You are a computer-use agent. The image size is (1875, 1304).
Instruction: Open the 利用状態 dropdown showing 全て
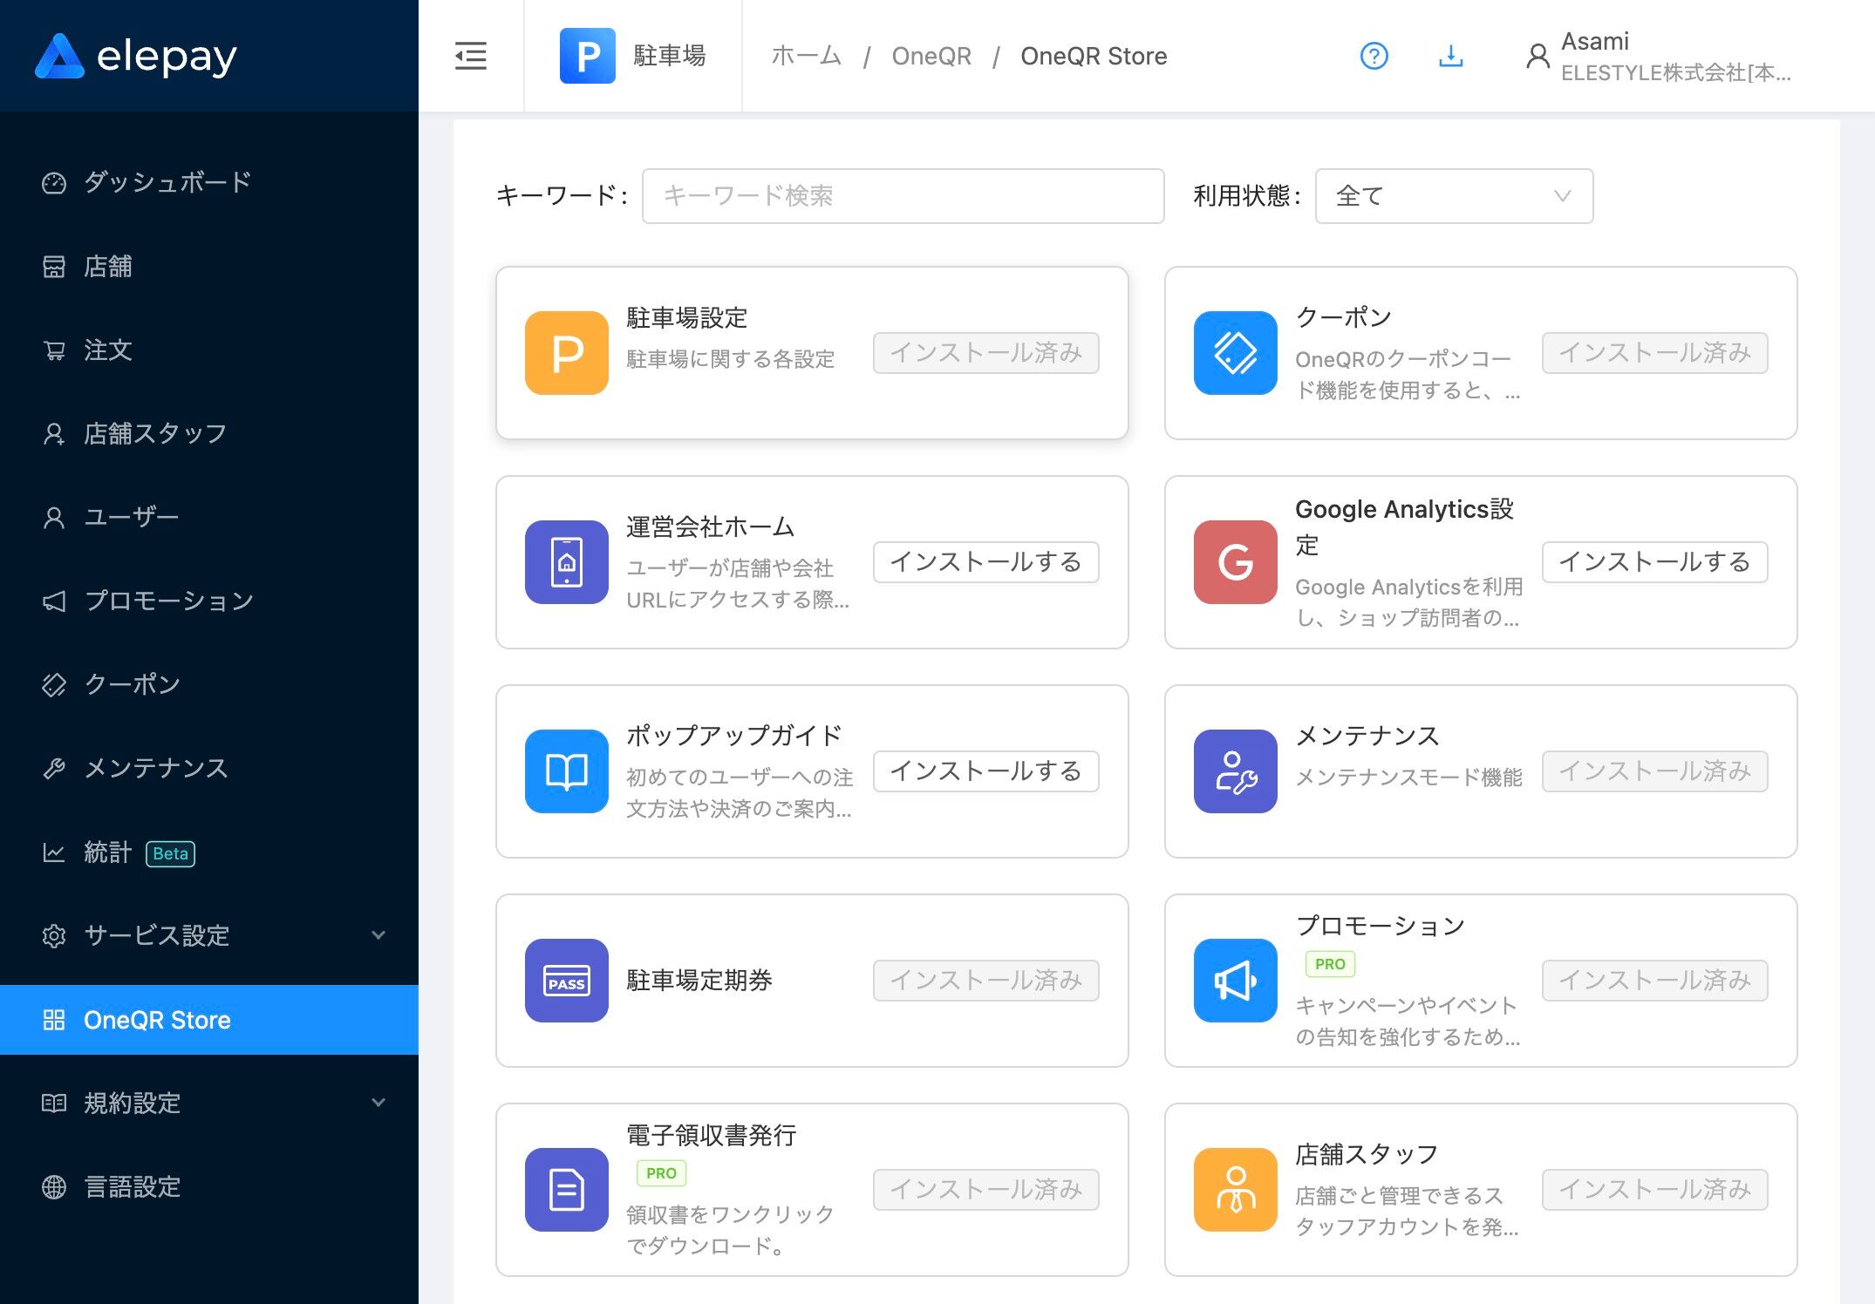(1453, 196)
